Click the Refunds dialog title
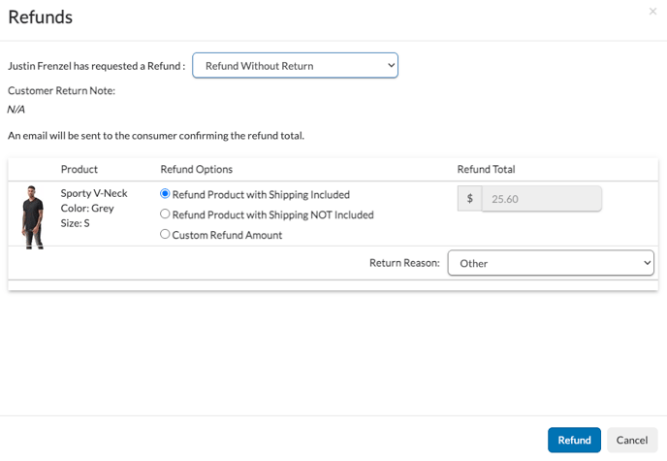This screenshot has height=461, width=667. [x=40, y=16]
